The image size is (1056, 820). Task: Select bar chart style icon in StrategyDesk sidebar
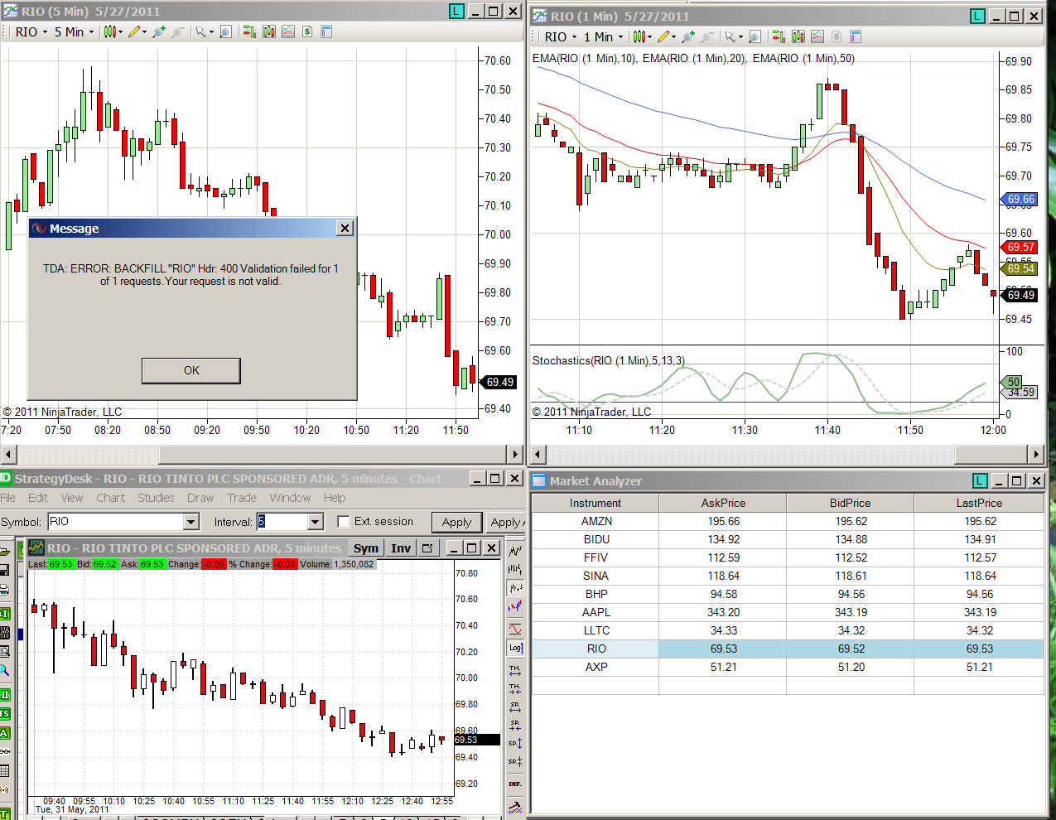pyautogui.click(x=515, y=569)
